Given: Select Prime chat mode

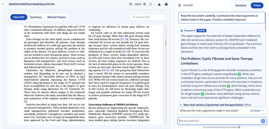Looking at the screenshot, I should coord(257,6).
